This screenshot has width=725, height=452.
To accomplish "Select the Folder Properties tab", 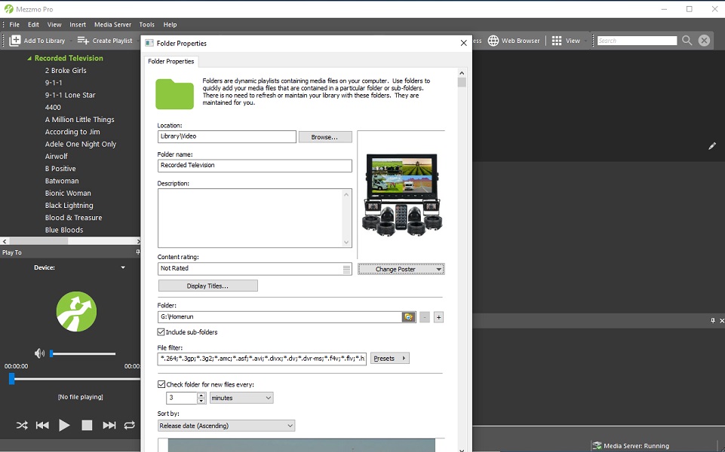I will click(170, 61).
